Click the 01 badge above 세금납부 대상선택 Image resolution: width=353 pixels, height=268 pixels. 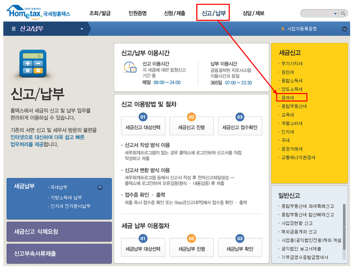coord(143,238)
